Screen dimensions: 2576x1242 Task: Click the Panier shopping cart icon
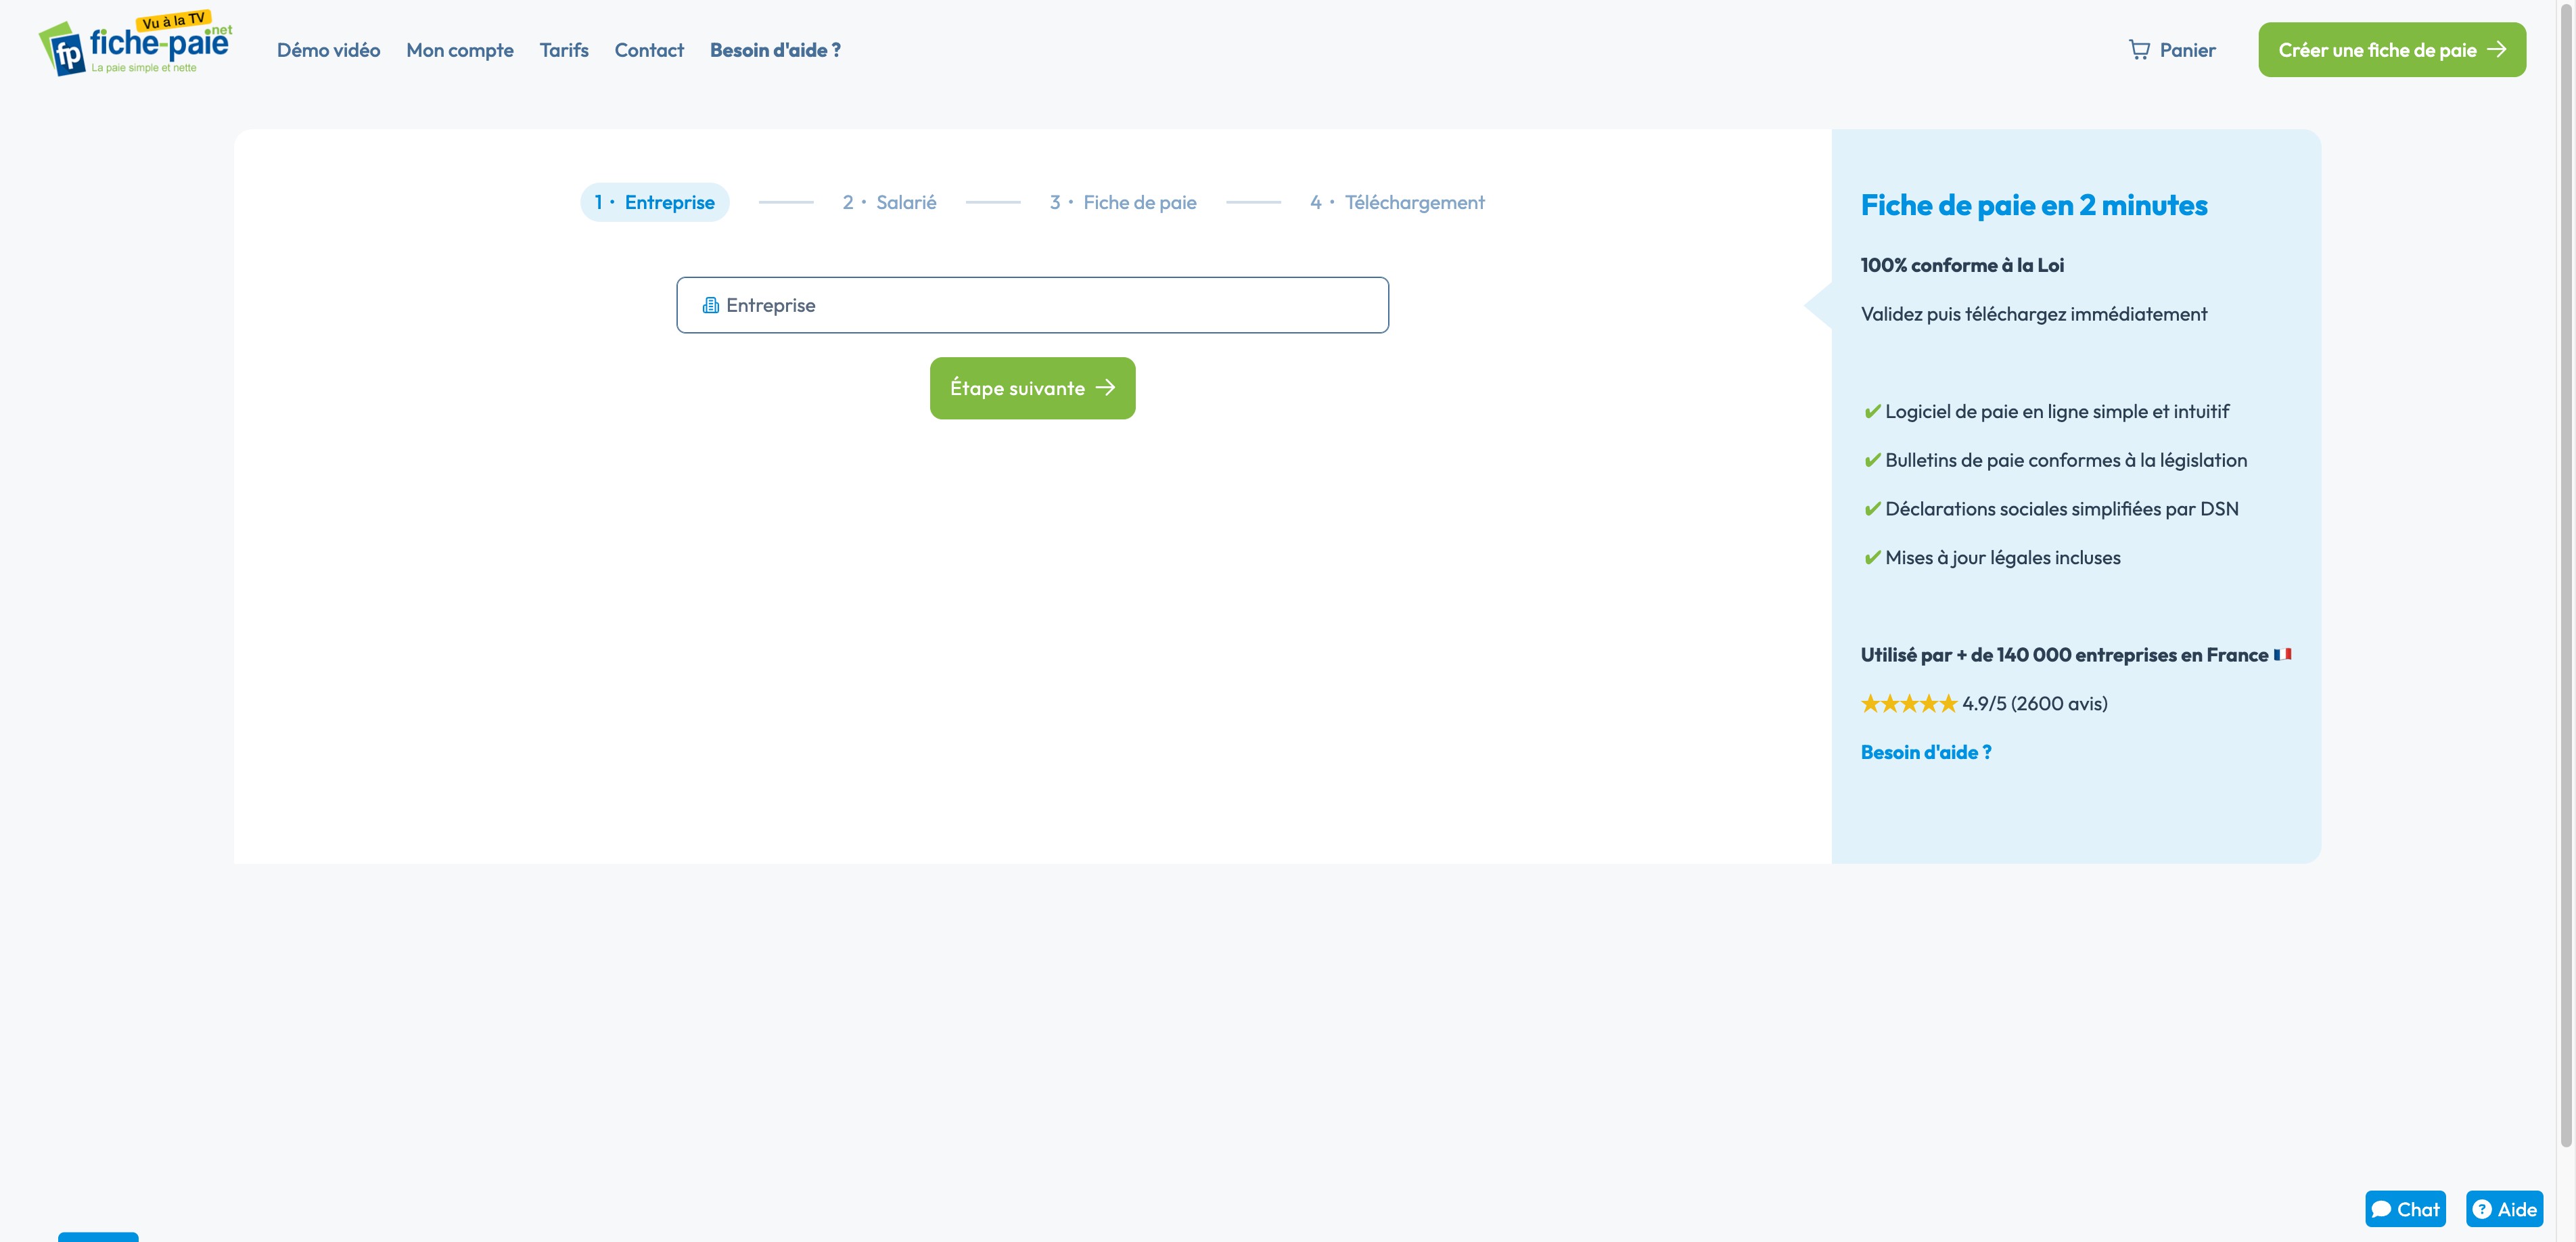(2138, 50)
